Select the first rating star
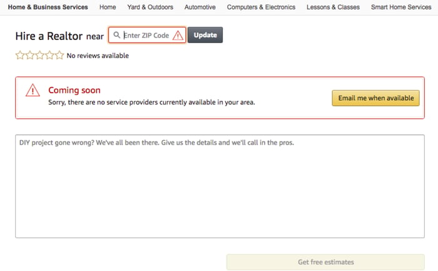The height and width of the screenshot is (271, 438). (20, 55)
